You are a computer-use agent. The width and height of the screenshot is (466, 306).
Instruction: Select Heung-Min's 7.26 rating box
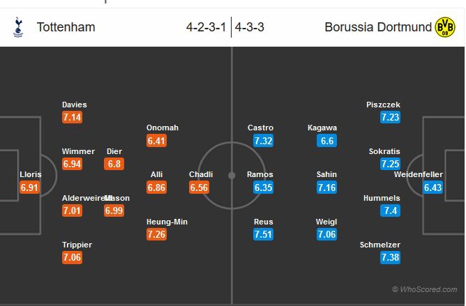point(158,234)
